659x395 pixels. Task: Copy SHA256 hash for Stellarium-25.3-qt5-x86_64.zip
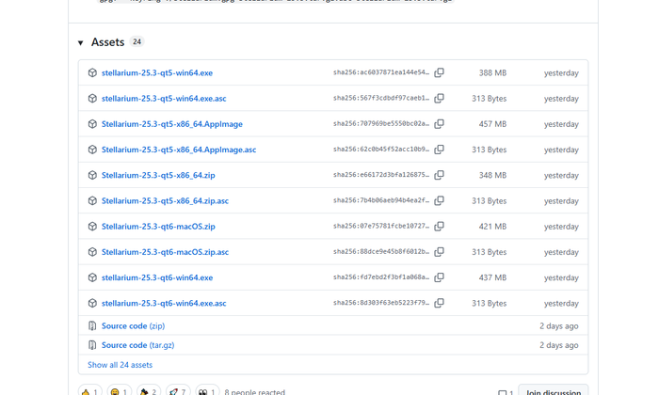440,175
